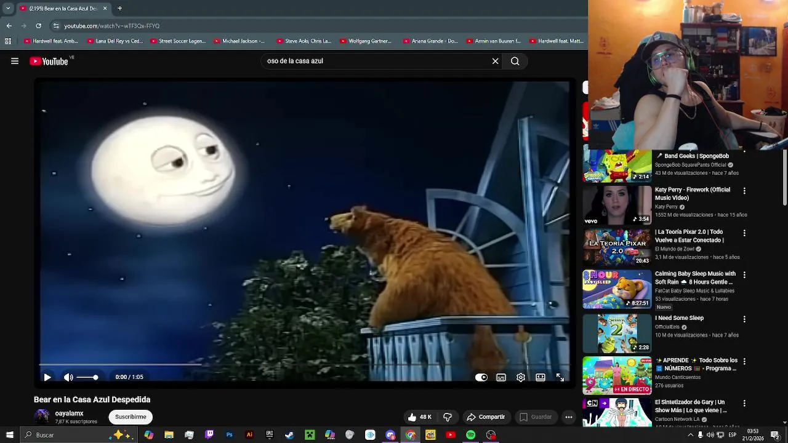Go to YouTube home via logo
Image resolution: width=788 pixels, height=443 pixels.
tap(49, 61)
